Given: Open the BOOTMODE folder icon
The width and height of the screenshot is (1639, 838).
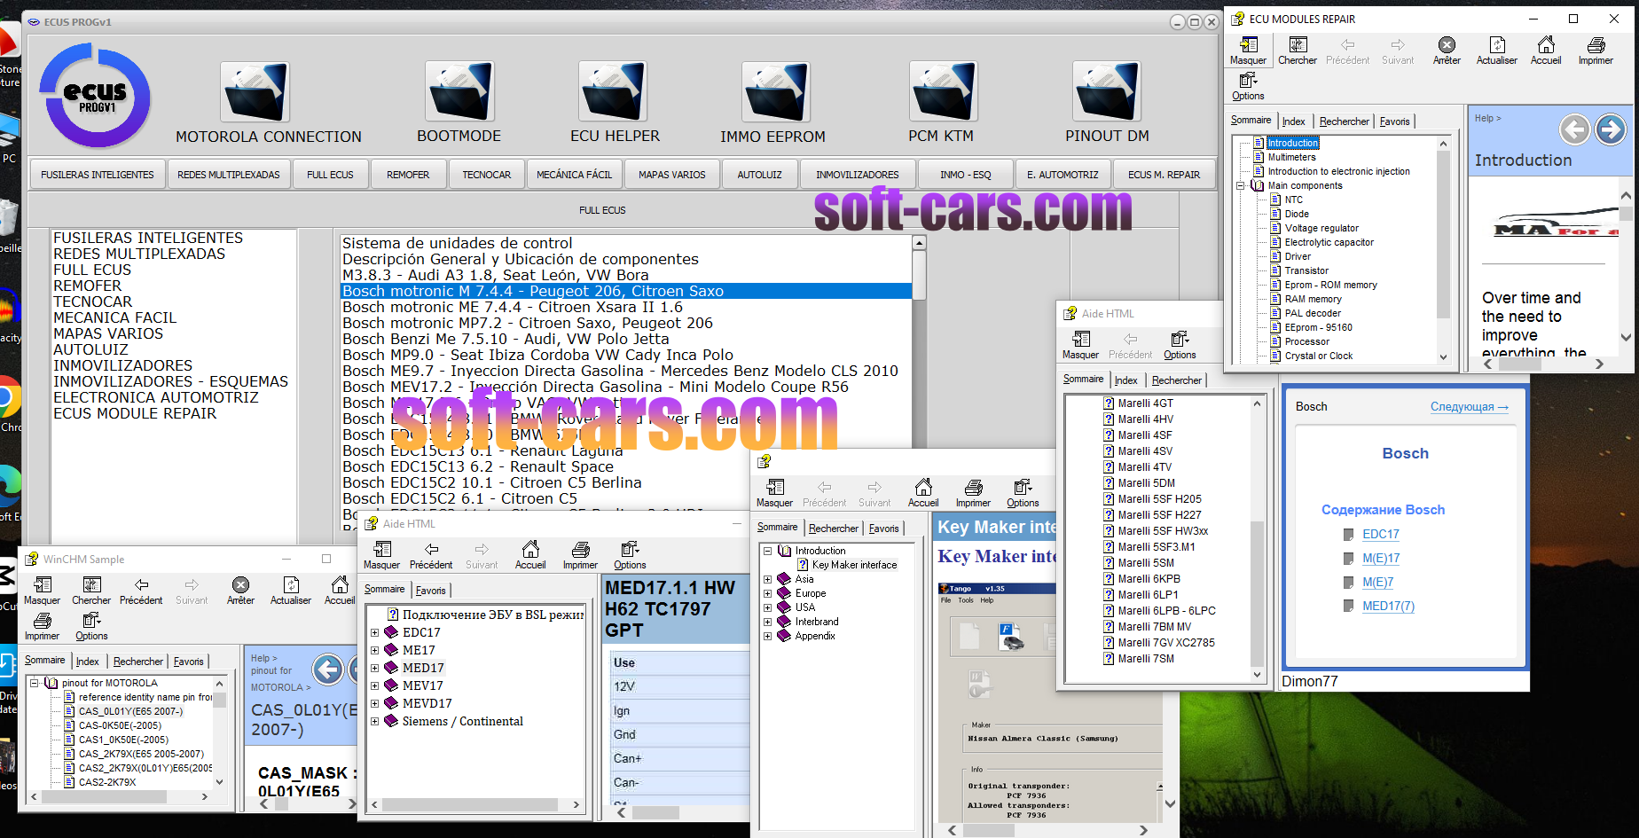Looking at the screenshot, I should click(x=459, y=91).
